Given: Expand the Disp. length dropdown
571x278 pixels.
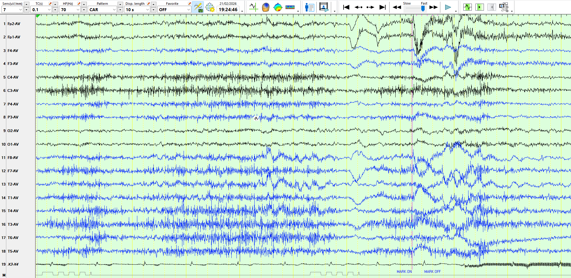Looking at the screenshot, I should [x=147, y=10].
